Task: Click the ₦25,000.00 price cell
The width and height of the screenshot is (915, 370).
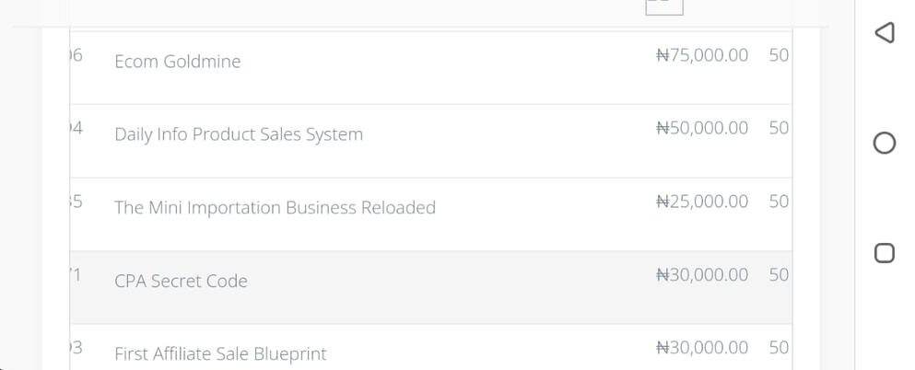Action: tap(701, 202)
